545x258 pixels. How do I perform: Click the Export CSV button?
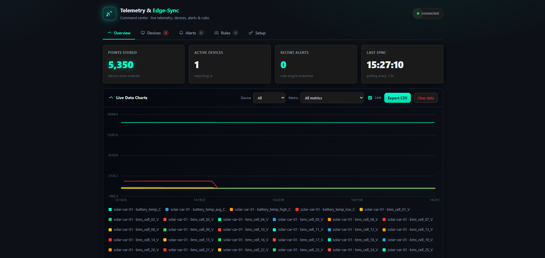[x=397, y=98]
